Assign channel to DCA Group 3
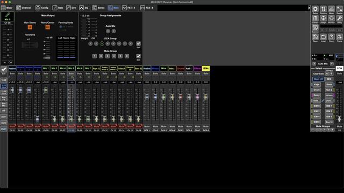Viewport: 344px width, 193px height. click(102, 44)
